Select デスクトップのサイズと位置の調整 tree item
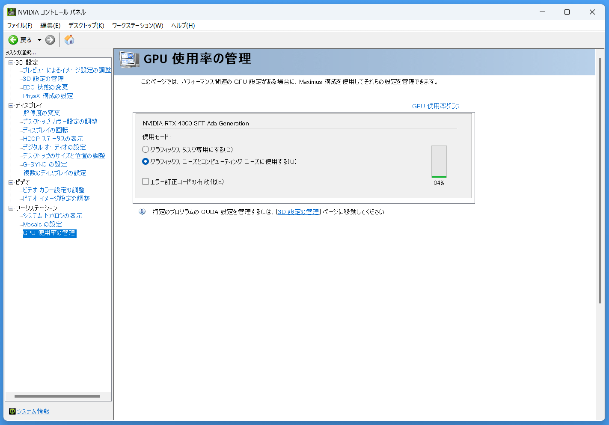This screenshot has height=425, width=609. coord(64,156)
